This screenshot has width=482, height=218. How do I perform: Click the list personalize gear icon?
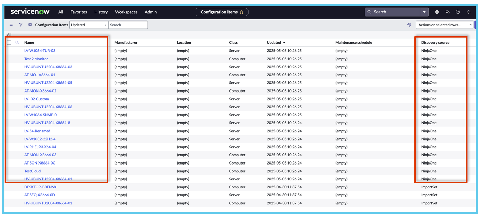click(x=409, y=25)
